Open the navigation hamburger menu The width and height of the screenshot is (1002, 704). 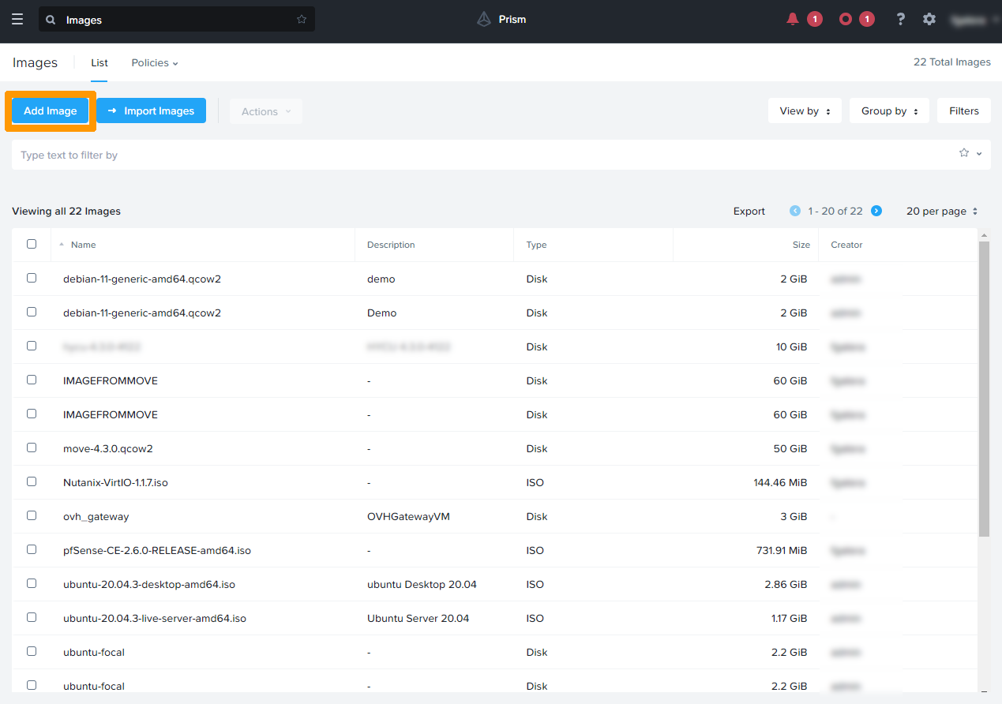[x=17, y=19]
